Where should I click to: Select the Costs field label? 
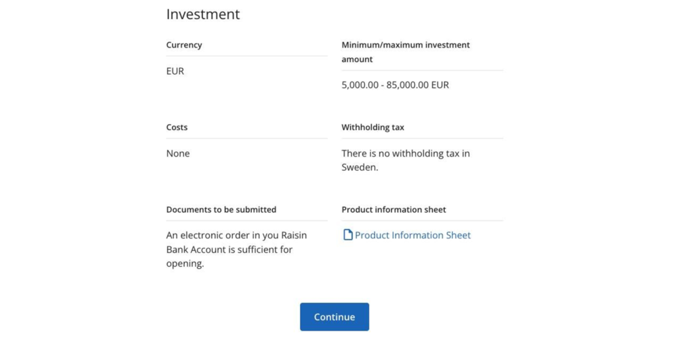177,127
